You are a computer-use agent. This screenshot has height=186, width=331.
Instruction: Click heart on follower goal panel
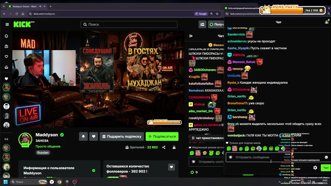(171, 167)
